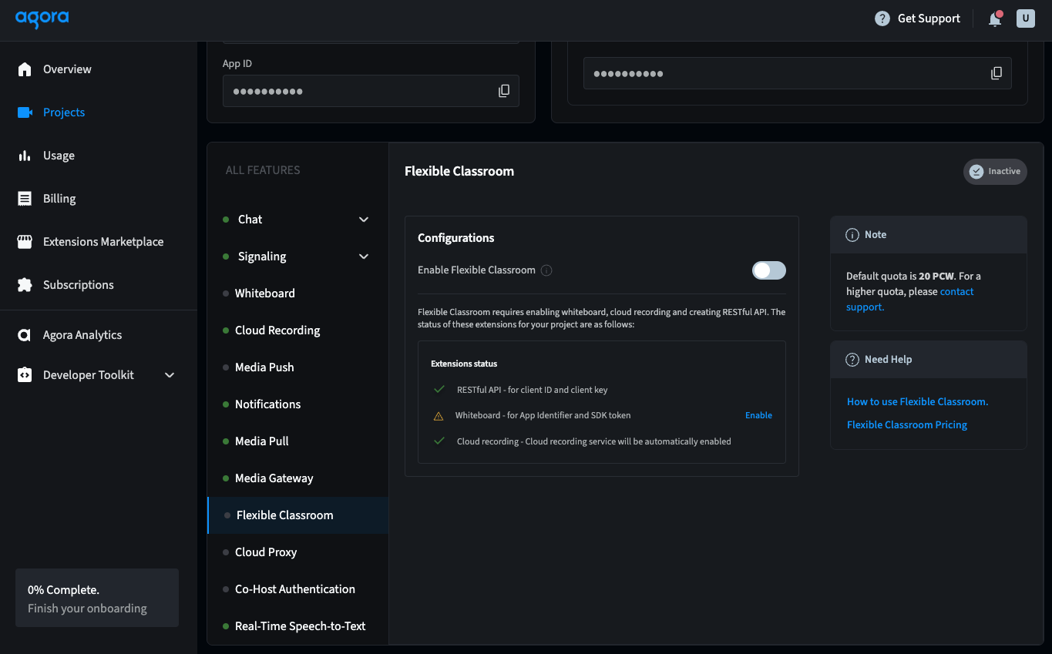This screenshot has height=654, width=1052.
Task: Click the ALL FEATURES label
Action: tap(263, 170)
